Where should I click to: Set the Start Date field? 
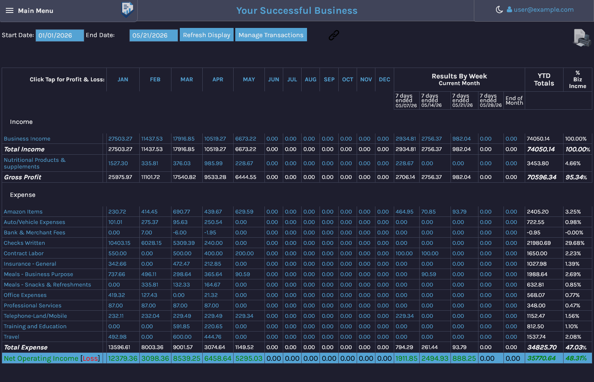point(60,35)
